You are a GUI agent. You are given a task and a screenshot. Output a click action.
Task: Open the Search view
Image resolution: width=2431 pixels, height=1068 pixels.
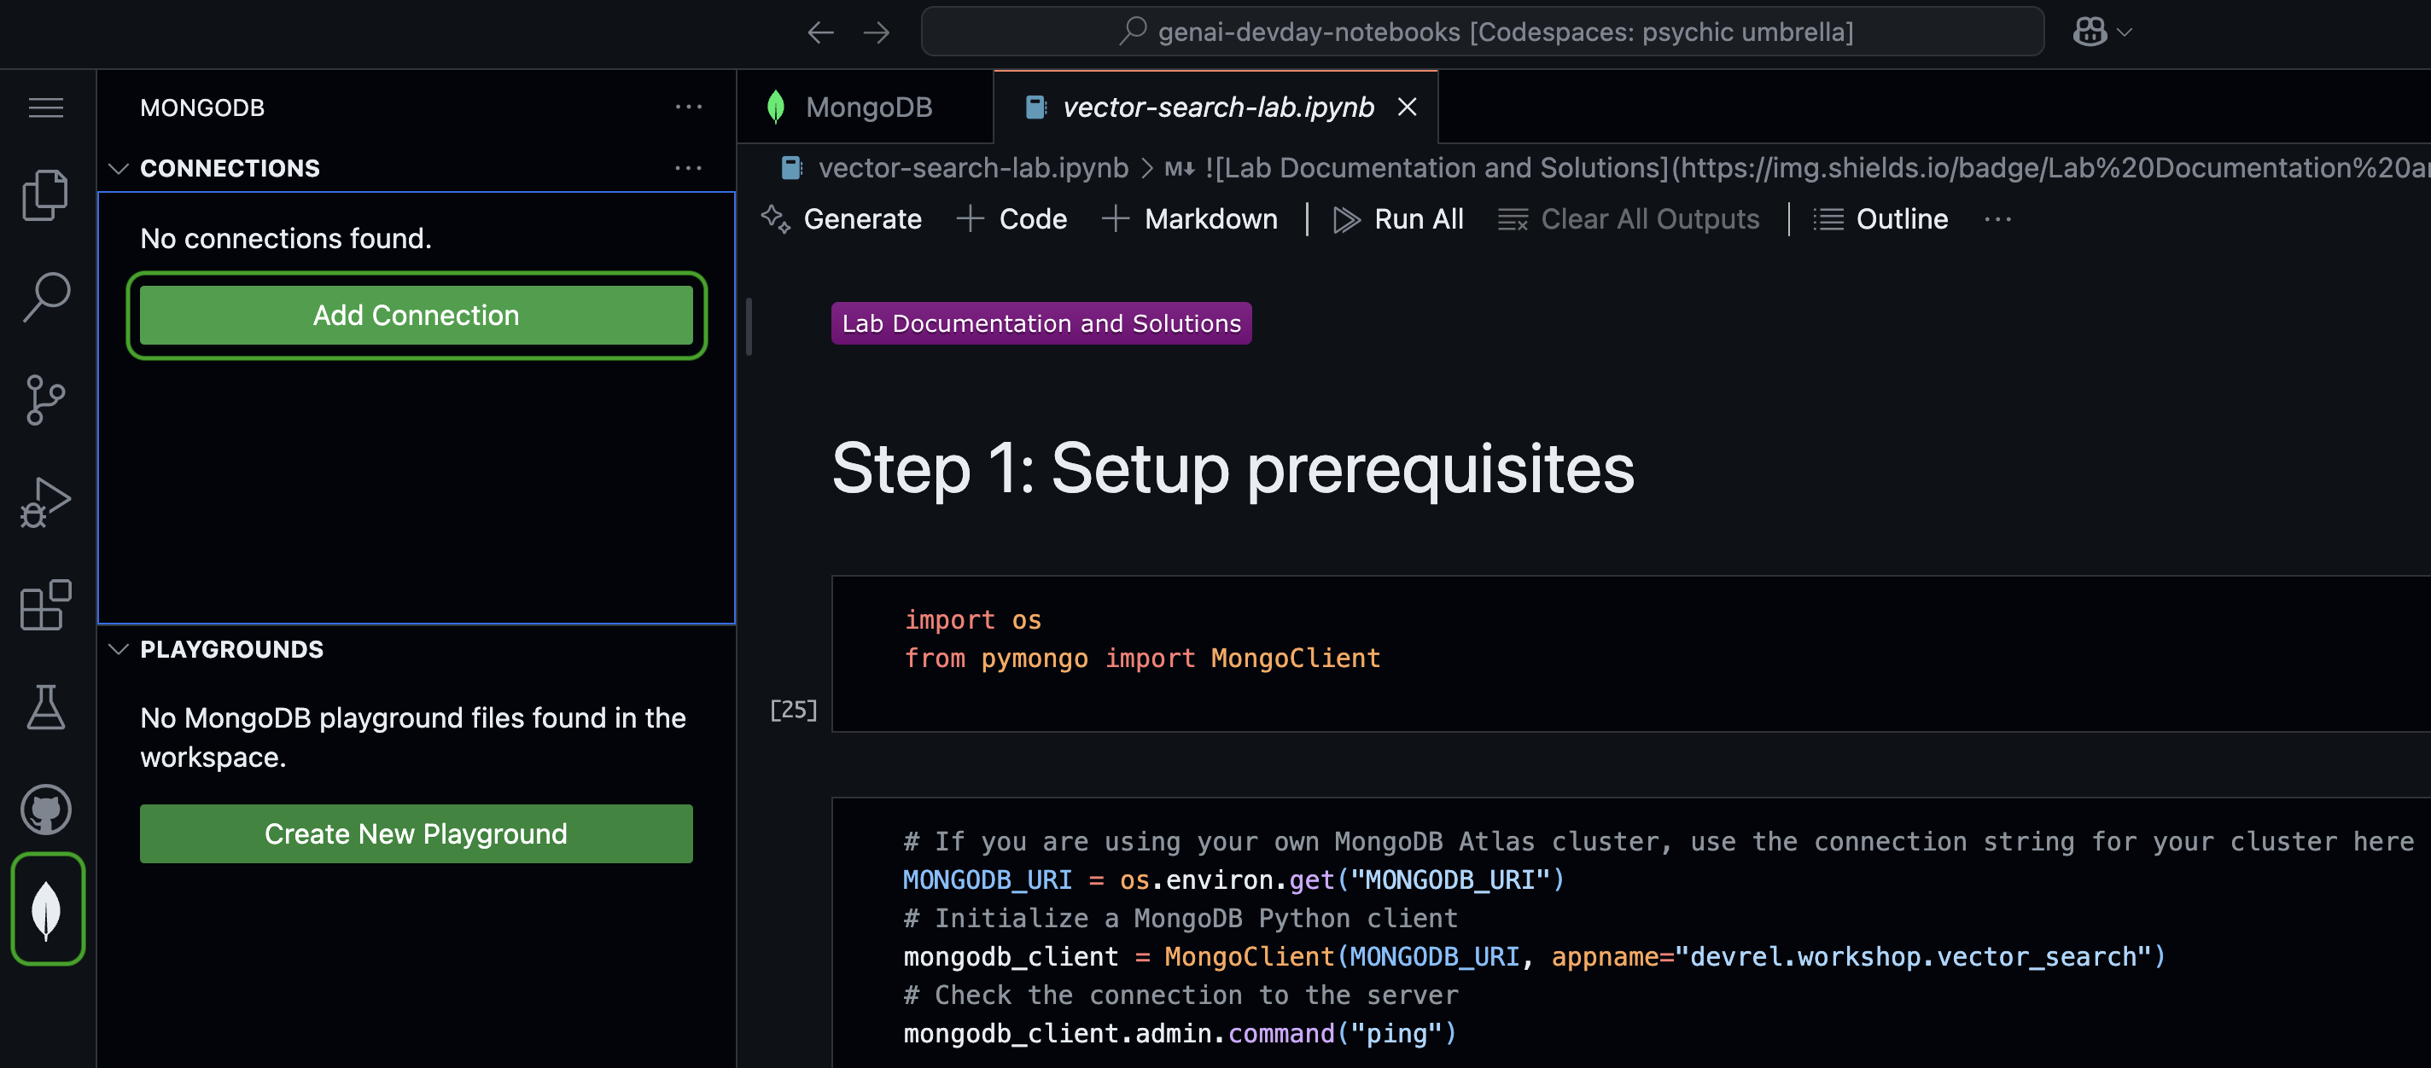[45, 297]
